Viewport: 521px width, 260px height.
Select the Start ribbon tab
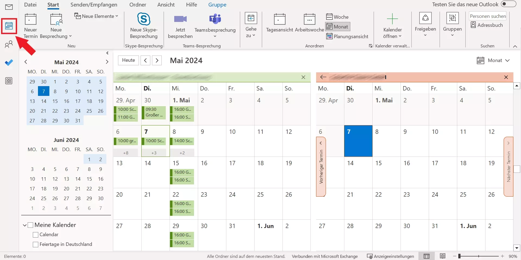[x=53, y=5]
